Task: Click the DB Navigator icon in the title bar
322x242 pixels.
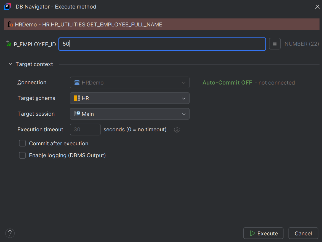Action: 7,6
